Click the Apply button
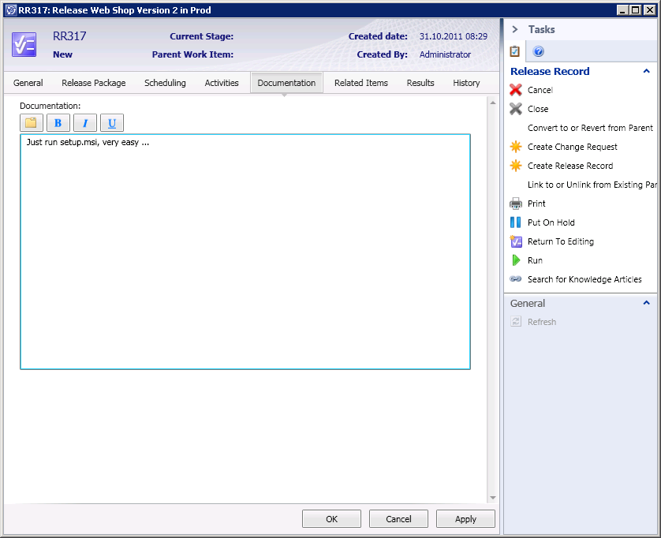The width and height of the screenshot is (661, 538). pos(465,519)
